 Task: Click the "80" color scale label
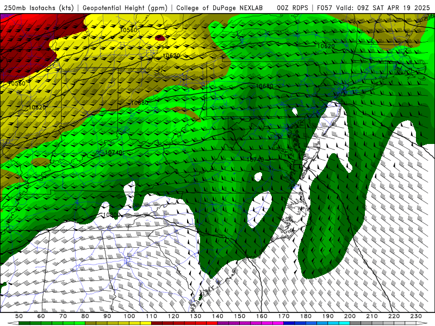pyautogui.click(x=85, y=316)
